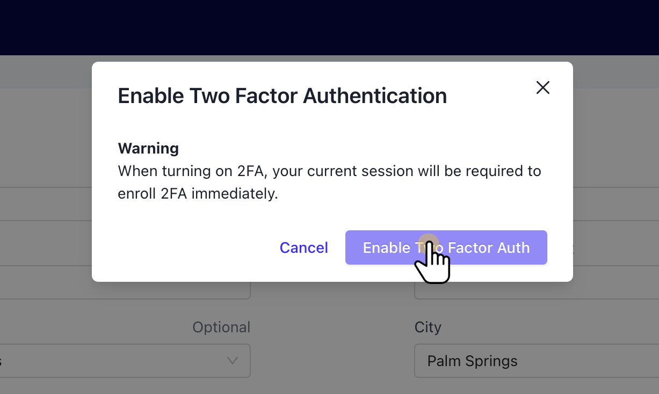Viewport: 659px width, 394px height.
Task: Cancel enabling two factor authentication
Action: tap(303, 247)
